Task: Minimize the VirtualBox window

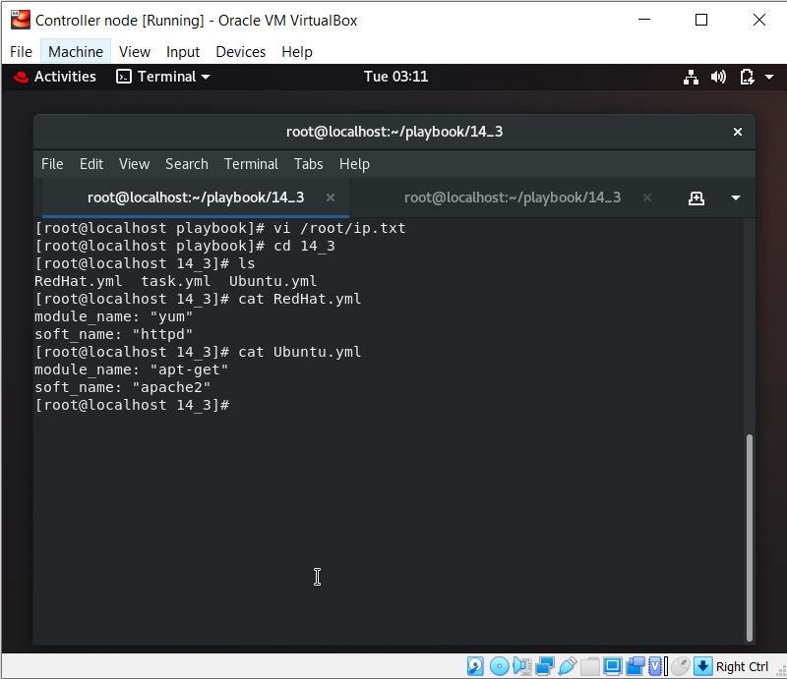Action: click(644, 20)
